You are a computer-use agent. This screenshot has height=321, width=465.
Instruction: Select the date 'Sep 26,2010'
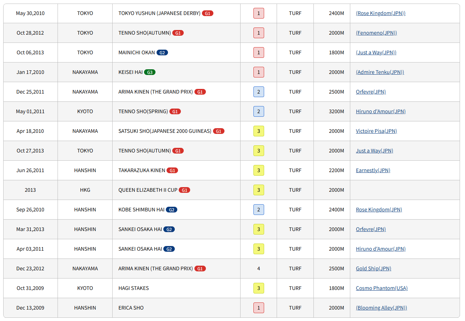(x=30, y=210)
